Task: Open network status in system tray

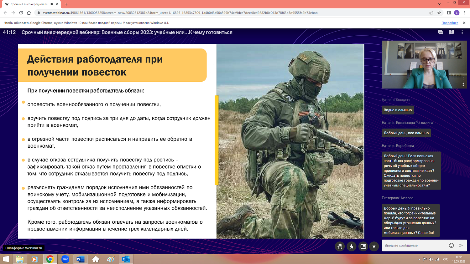Action: point(437,259)
